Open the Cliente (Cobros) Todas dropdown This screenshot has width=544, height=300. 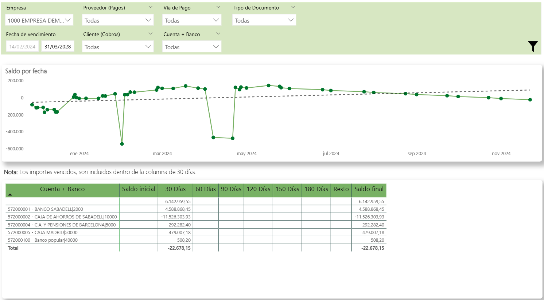[x=117, y=47]
